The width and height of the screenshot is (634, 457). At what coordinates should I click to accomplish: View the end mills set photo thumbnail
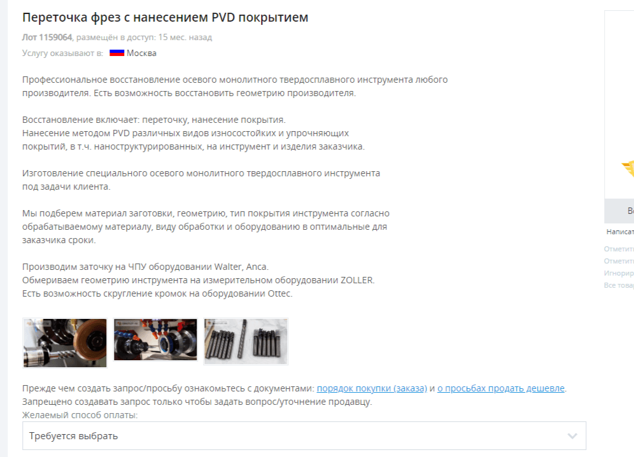(x=246, y=341)
